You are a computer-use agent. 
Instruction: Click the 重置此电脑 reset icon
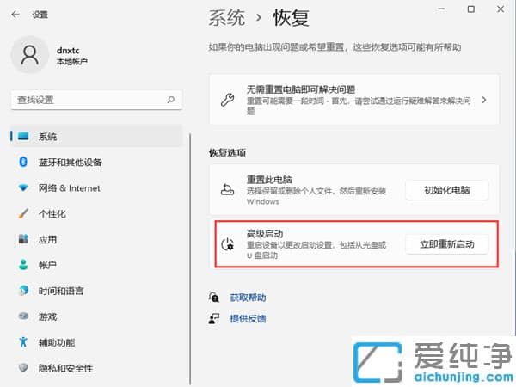coord(227,190)
